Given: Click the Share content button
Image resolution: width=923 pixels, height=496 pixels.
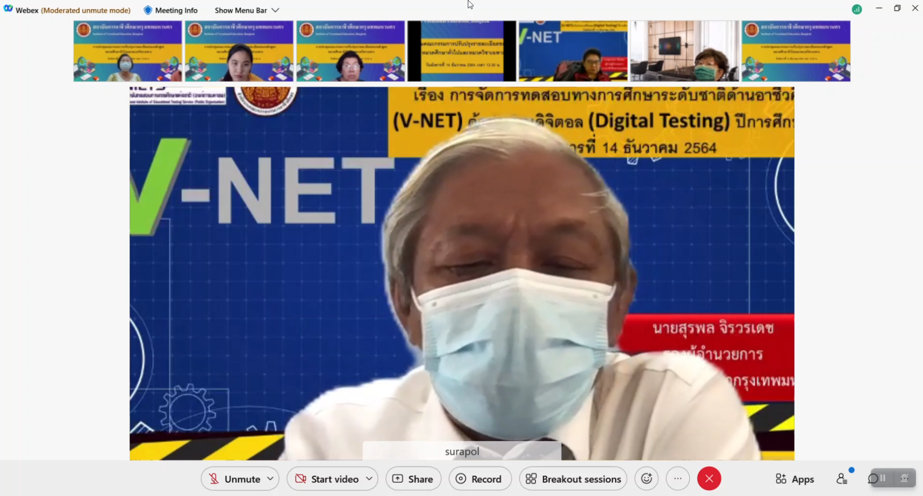Looking at the screenshot, I should point(413,479).
